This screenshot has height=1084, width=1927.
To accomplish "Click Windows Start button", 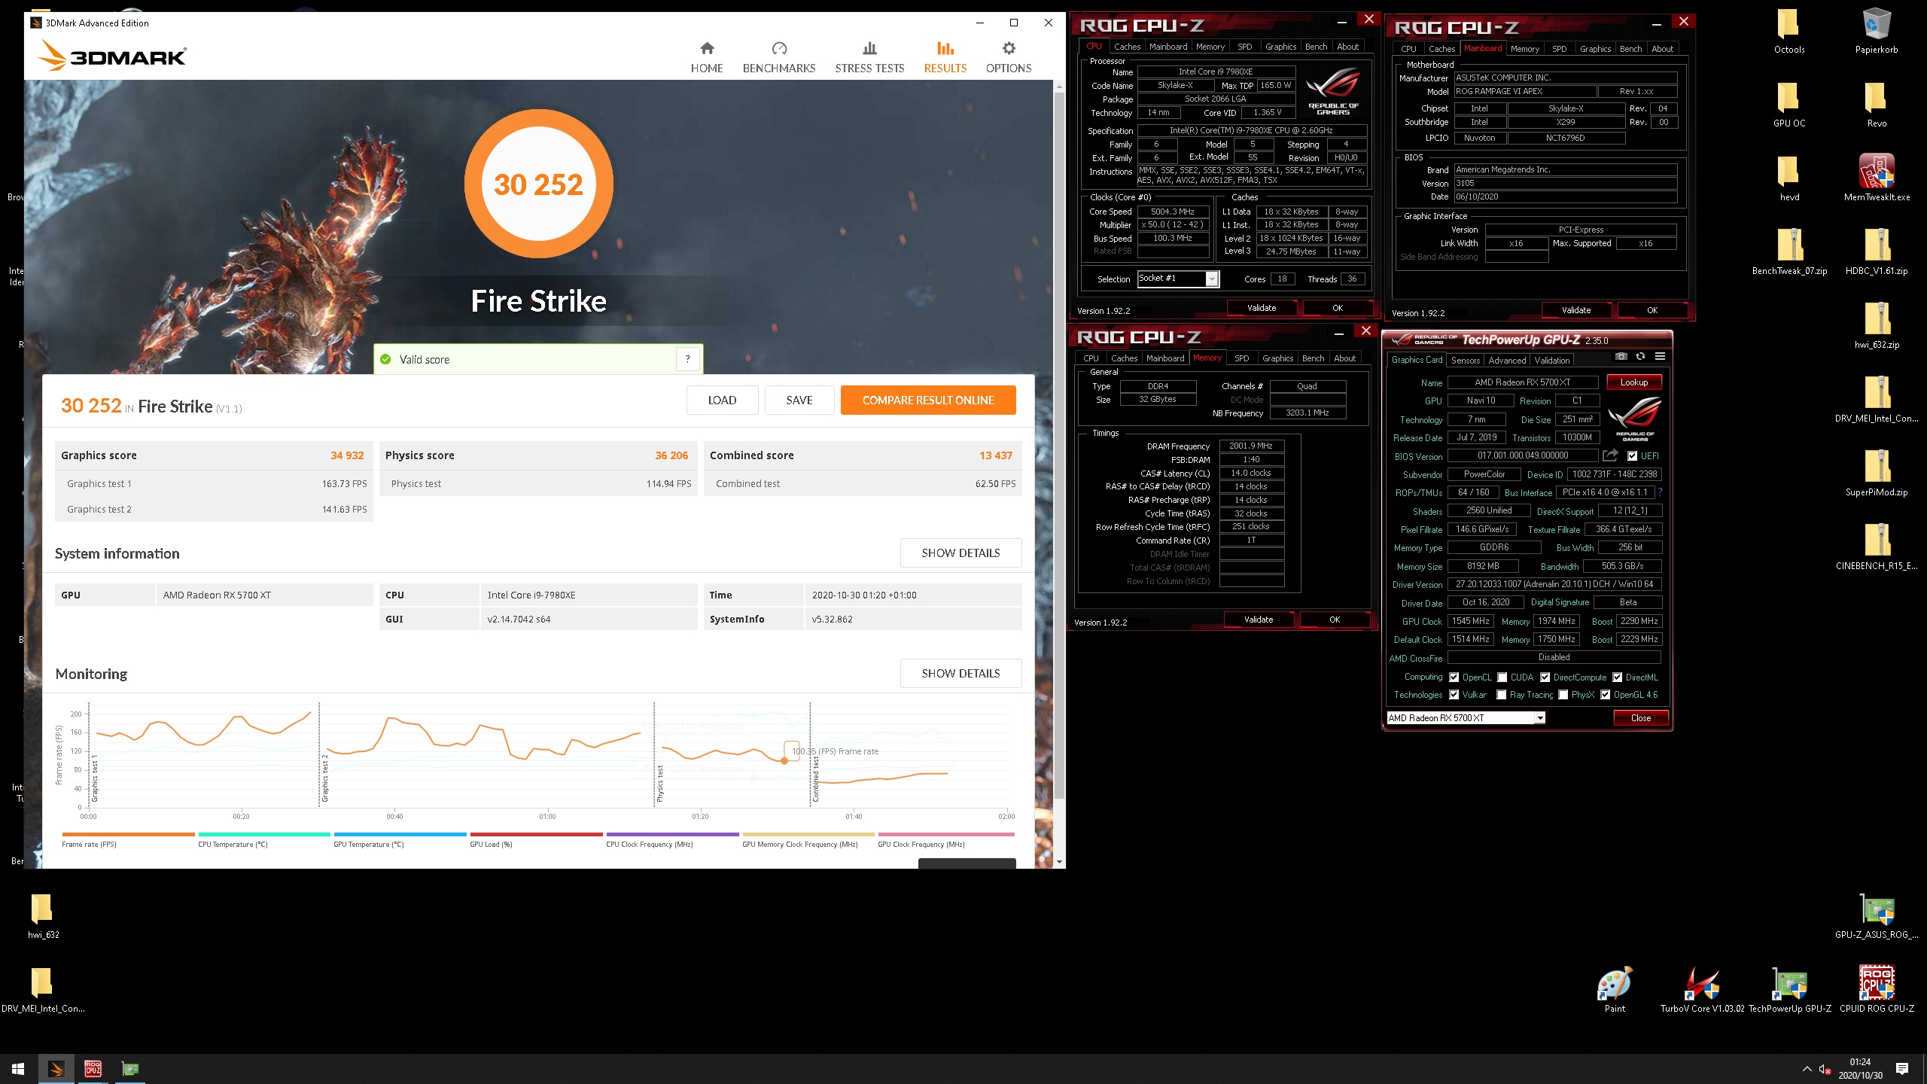I will 18,1069.
